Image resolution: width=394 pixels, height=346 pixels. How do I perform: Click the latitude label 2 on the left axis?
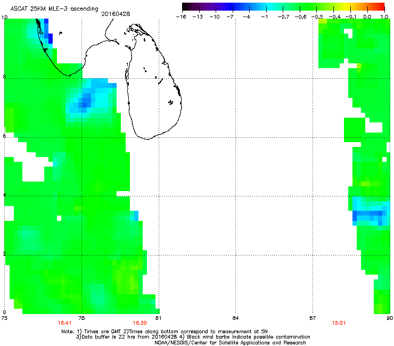tap(4, 253)
